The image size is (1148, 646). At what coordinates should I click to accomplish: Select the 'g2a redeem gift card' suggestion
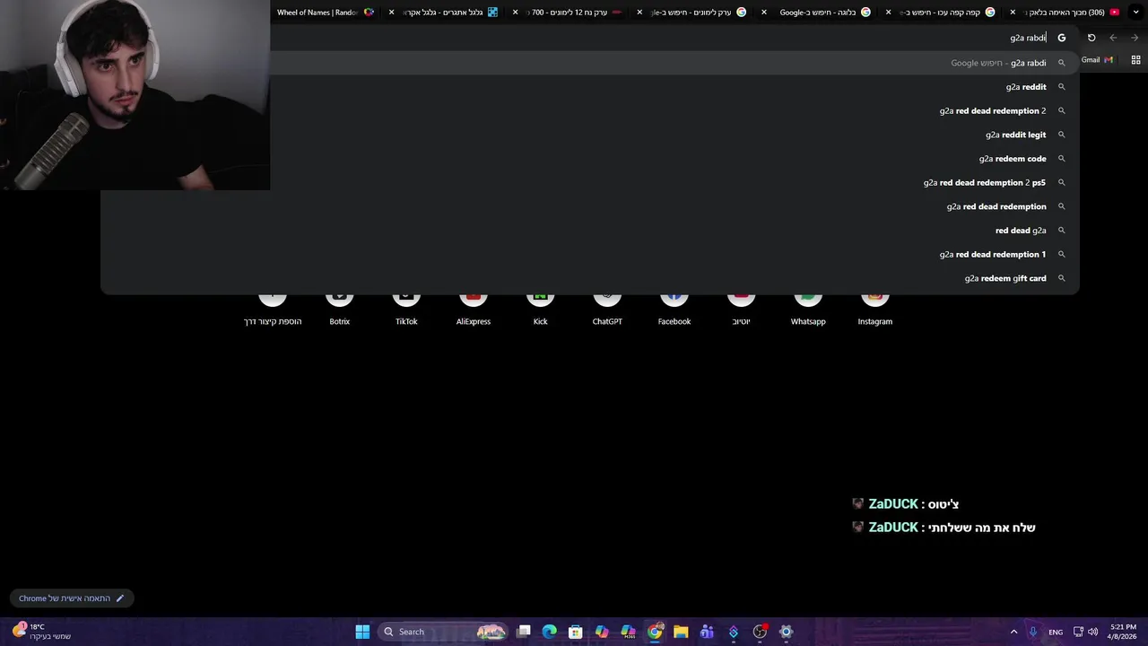click(x=590, y=278)
